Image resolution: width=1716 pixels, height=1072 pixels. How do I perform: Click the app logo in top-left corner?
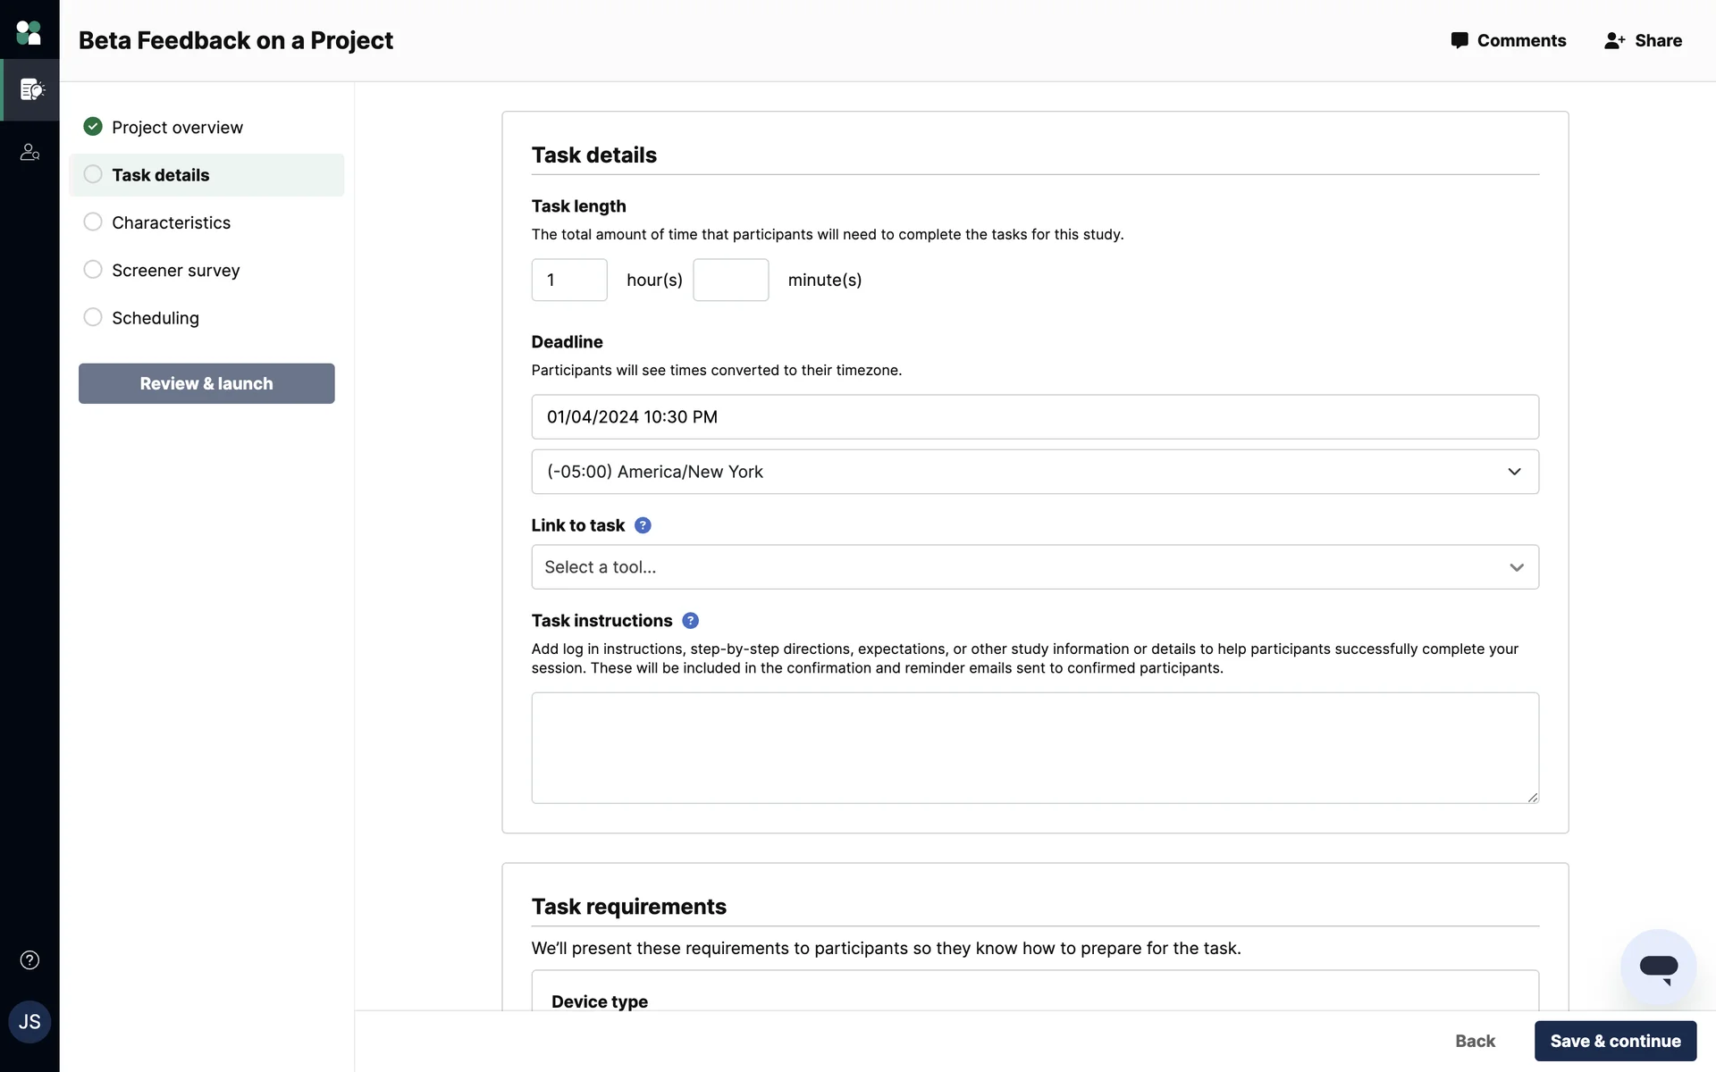click(x=29, y=33)
